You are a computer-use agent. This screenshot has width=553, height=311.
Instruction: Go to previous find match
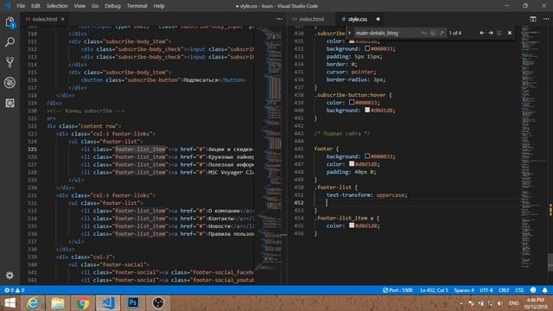[x=482, y=33]
